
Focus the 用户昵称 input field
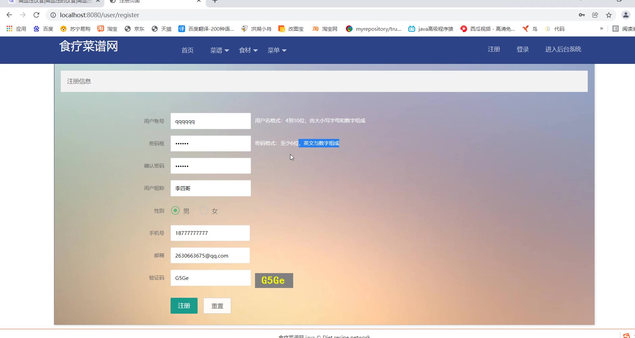[x=211, y=188]
